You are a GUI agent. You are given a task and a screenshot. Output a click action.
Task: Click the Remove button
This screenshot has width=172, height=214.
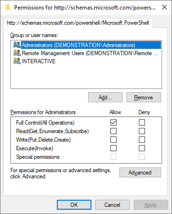[144, 97]
